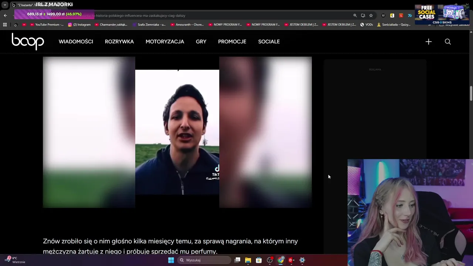Open Settings gear on the taskbar
The width and height of the screenshot is (473, 266).
tap(302, 260)
